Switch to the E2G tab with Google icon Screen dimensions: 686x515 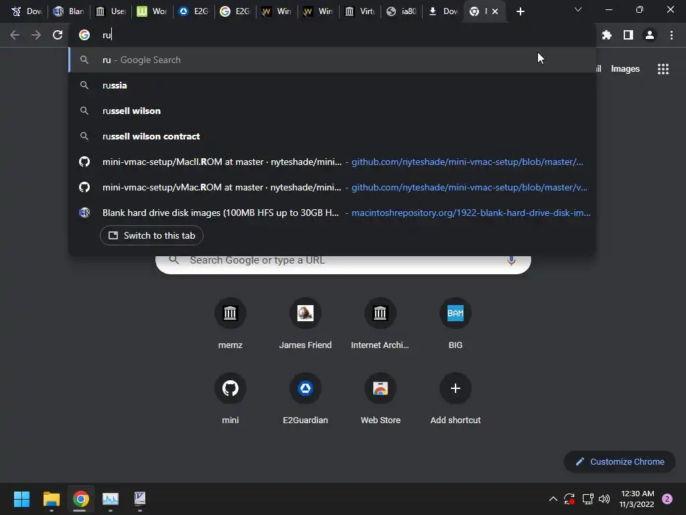(x=235, y=11)
